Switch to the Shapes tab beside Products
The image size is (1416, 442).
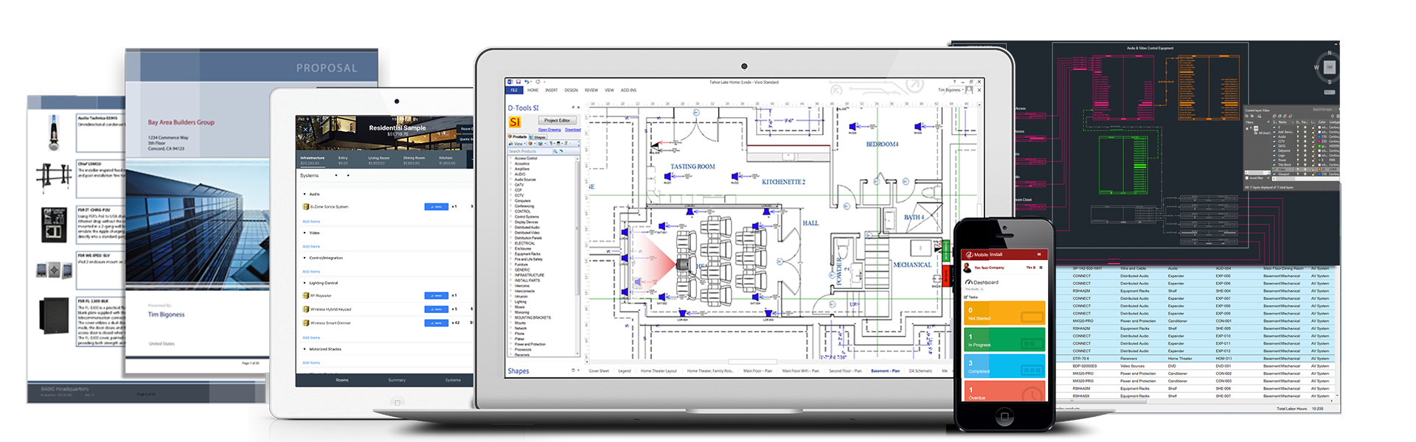coord(539,137)
